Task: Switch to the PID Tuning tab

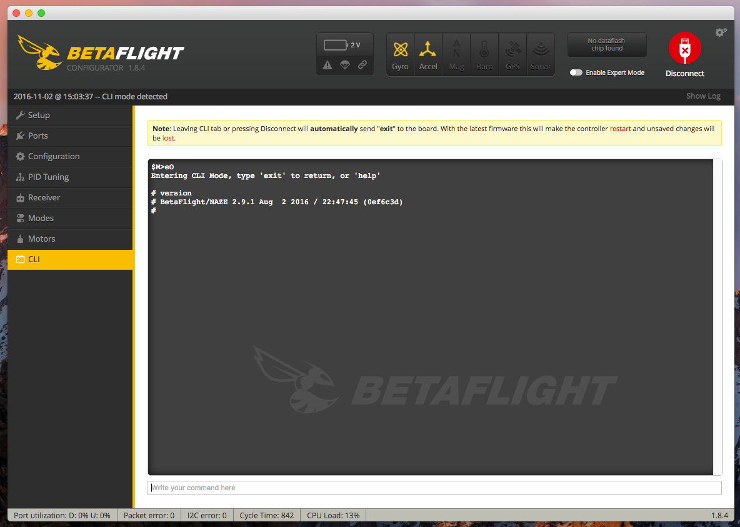Action: click(70, 177)
